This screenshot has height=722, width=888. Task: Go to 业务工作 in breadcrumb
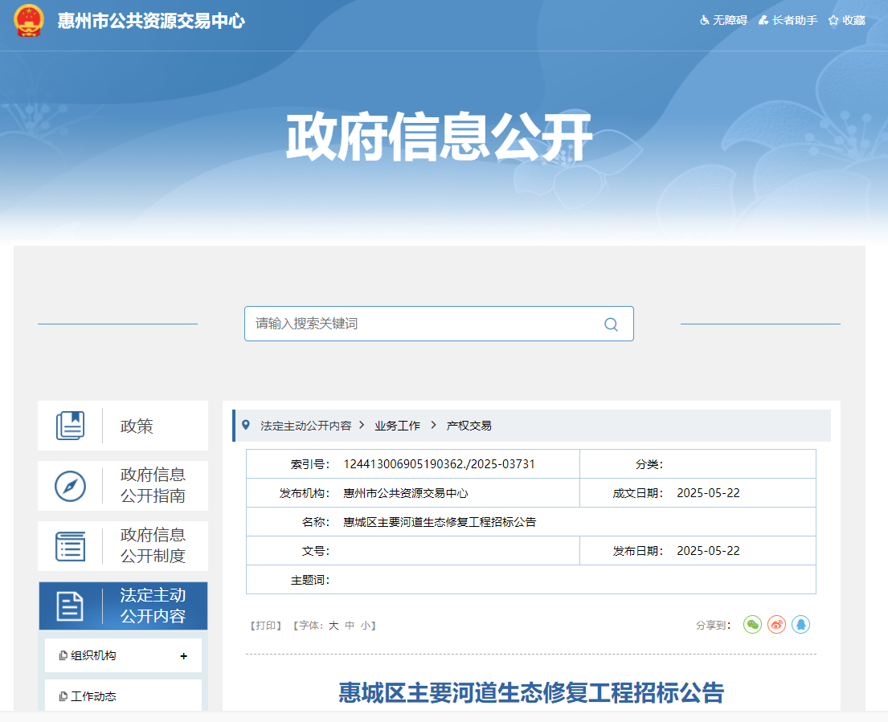(397, 426)
